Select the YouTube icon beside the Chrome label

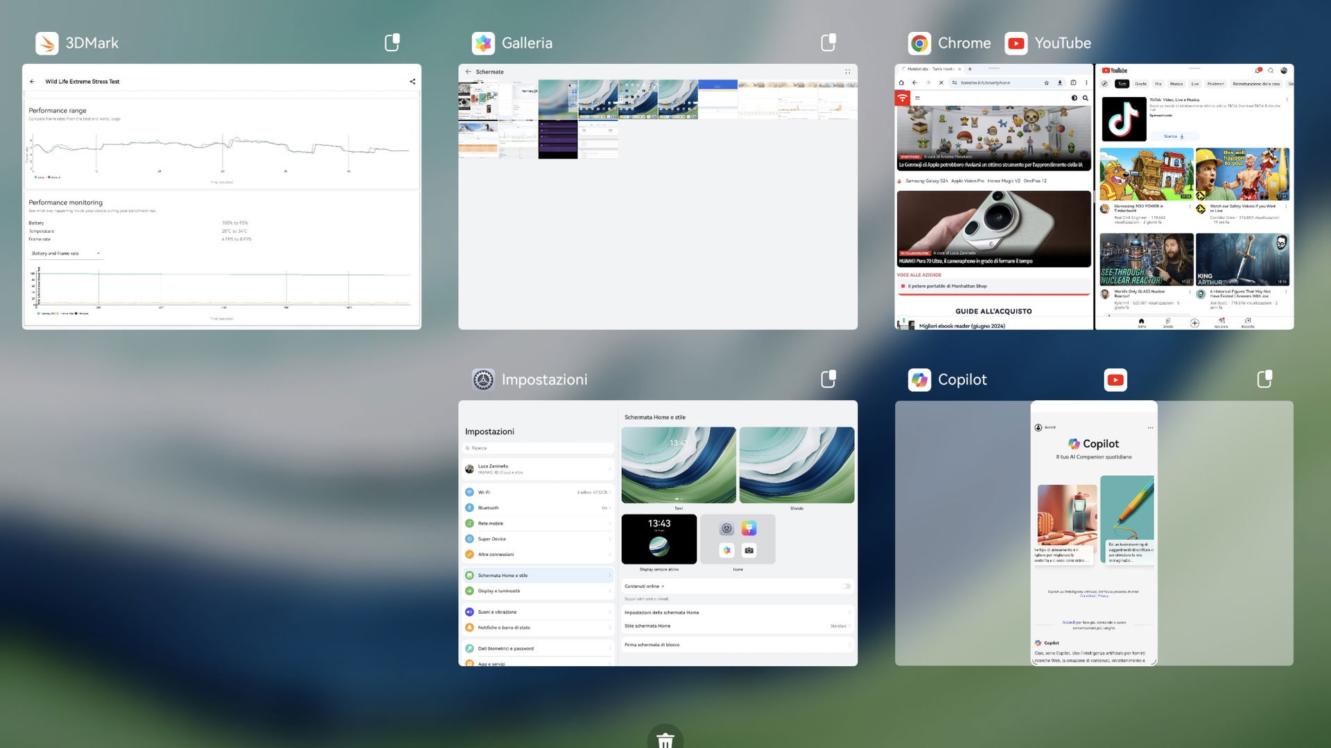[x=1016, y=43]
